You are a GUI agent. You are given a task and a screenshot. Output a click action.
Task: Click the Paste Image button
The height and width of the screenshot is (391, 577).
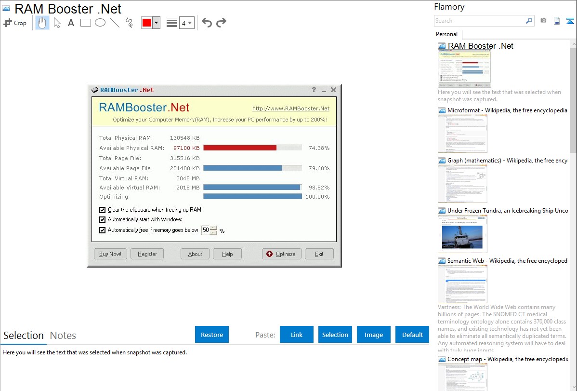(x=373, y=335)
